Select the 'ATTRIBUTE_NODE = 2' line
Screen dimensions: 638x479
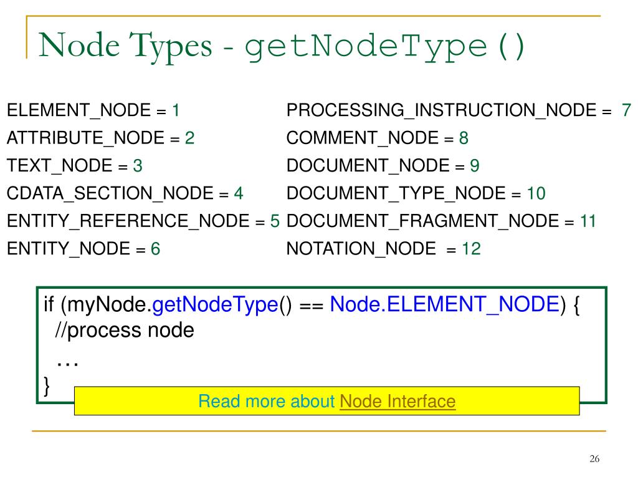click(x=100, y=138)
